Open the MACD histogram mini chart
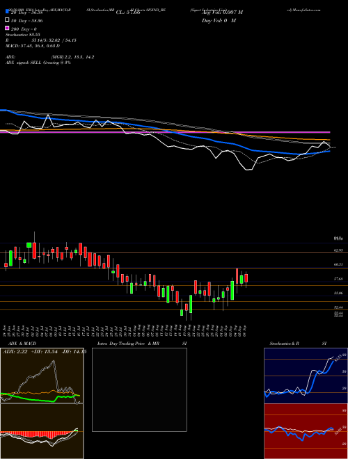 pyautogui.click(x=42, y=431)
